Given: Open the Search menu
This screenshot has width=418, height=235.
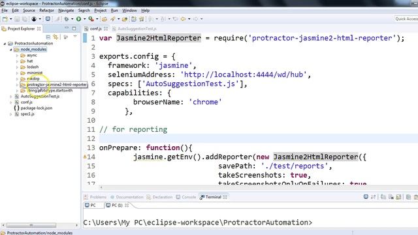Looking at the screenshot, I should pos(84,10).
